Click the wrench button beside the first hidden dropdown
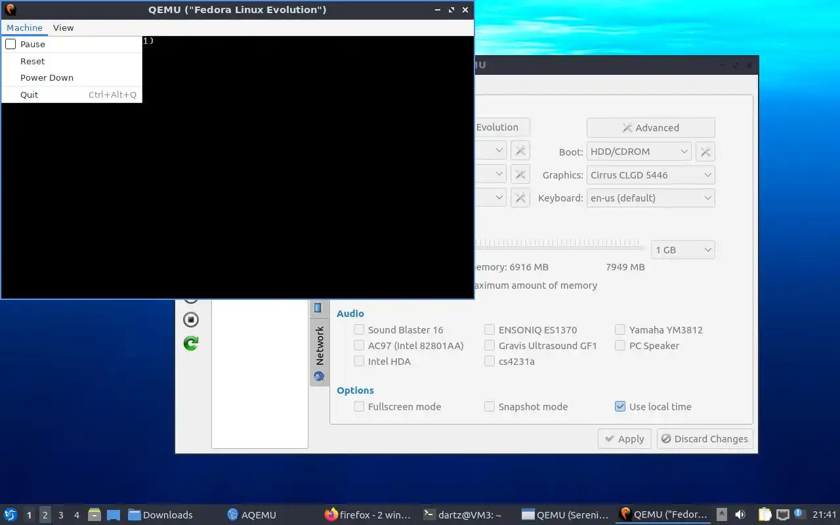The width and height of the screenshot is (840, 525). [520, 151]
